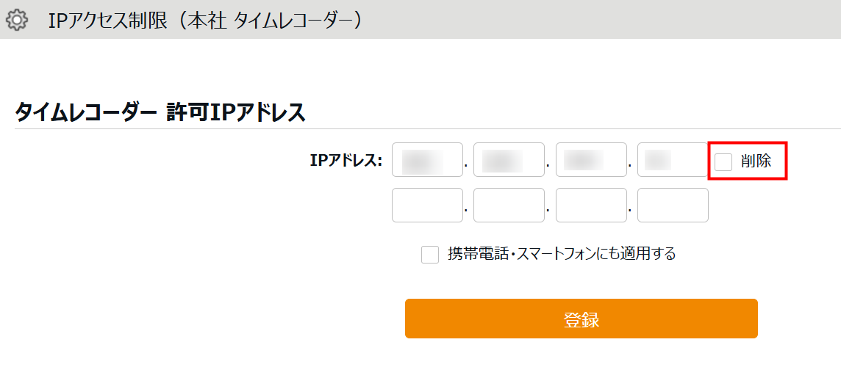Click second empty octet field in new row
Screen dimensions: 841x367
point(509,206)
